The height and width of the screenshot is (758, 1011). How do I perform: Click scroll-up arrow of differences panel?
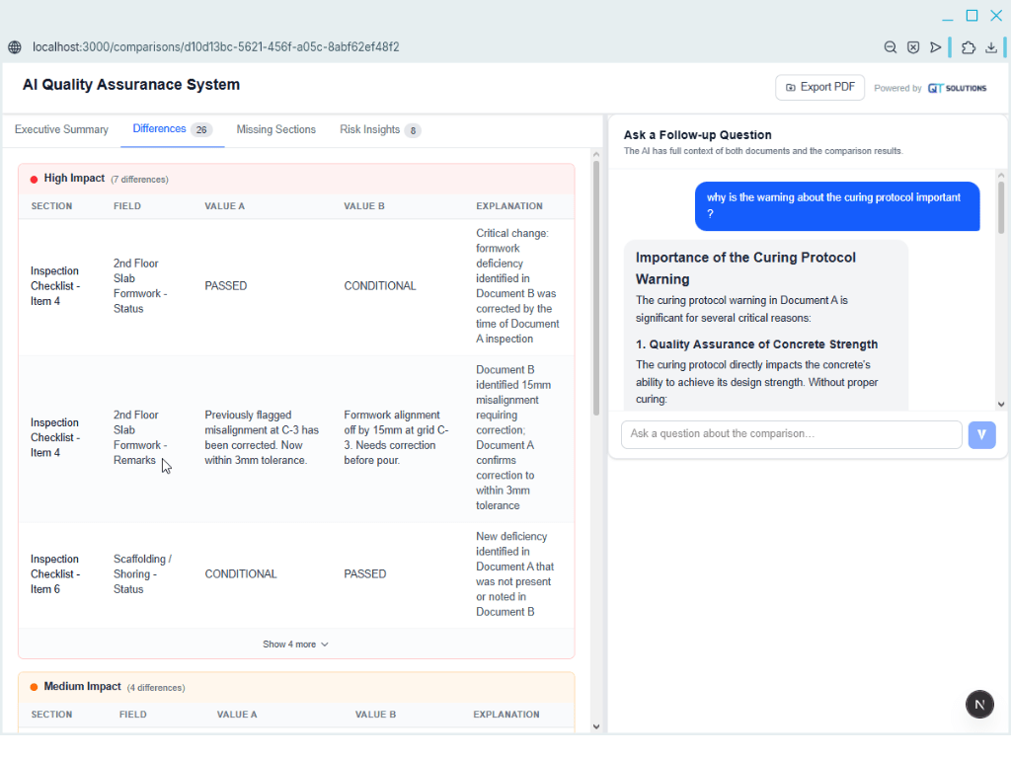595,155
